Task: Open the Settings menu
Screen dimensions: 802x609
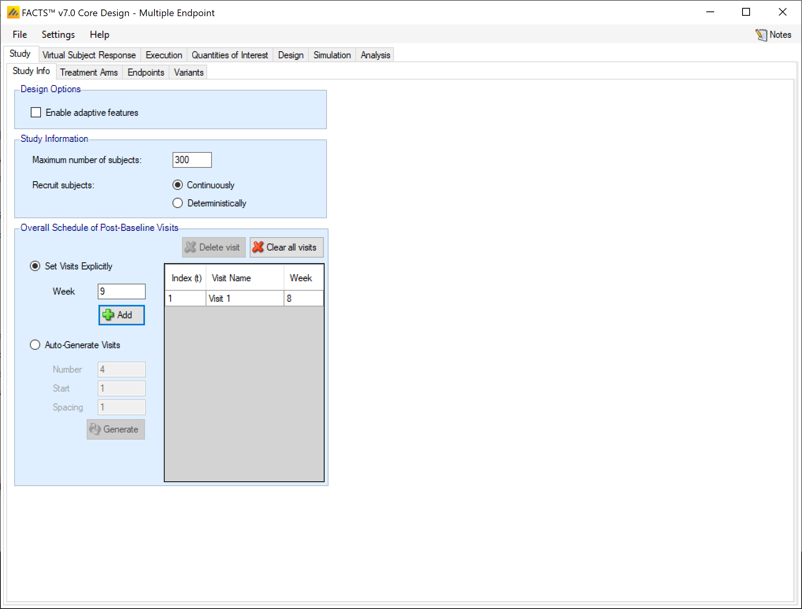Action: [x=58, y=35]
